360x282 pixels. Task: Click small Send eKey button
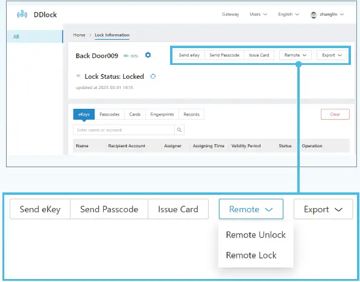[x=189, y=55]
